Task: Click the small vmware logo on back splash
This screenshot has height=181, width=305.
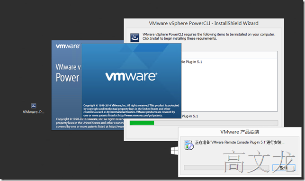Action: click(x=68, y=46)
